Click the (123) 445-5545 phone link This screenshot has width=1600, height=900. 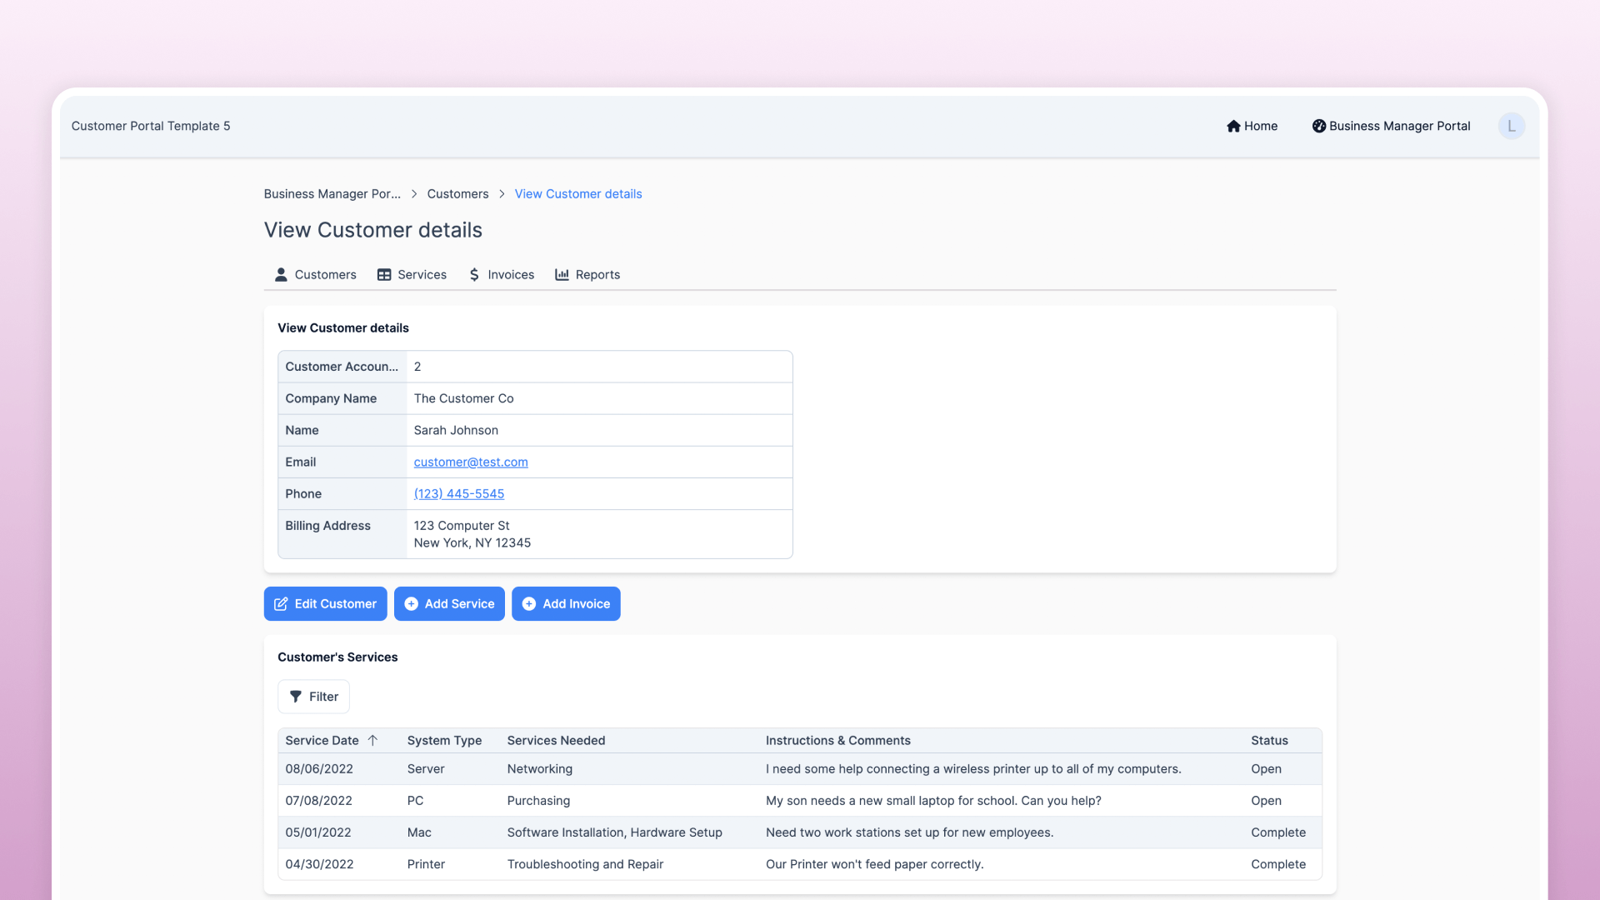point(459,493)
